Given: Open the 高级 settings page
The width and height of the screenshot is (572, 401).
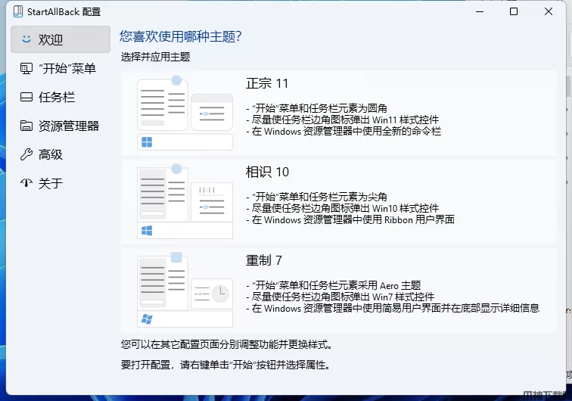Looking at the screenshot, I should (x=61, y=154).
